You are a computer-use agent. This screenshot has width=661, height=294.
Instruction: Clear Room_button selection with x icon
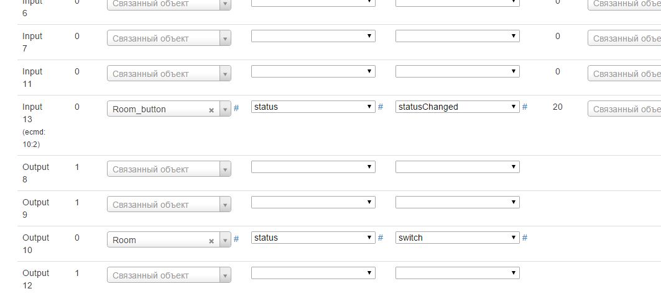click(x=211, y=110)
